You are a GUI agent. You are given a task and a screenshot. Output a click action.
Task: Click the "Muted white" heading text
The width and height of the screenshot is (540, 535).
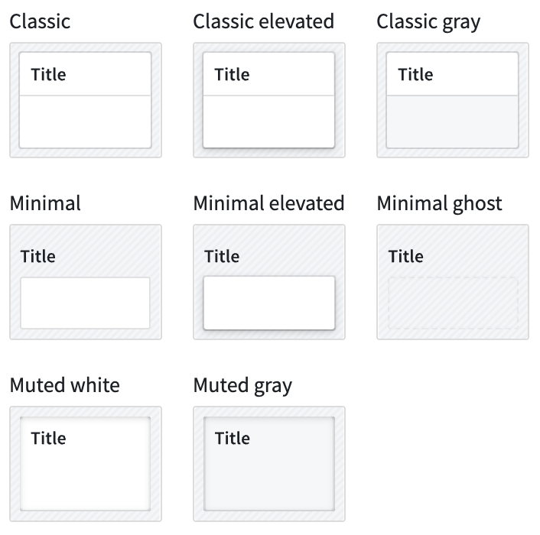pos(65,385)
